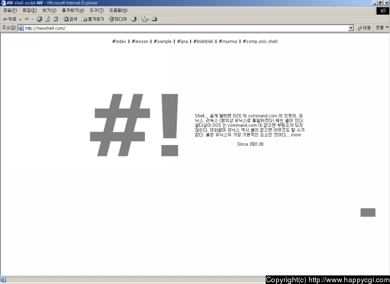Open the Media (미디어) toolbar button
Viewport: 390px width, 284px height.
click(118, 19)
